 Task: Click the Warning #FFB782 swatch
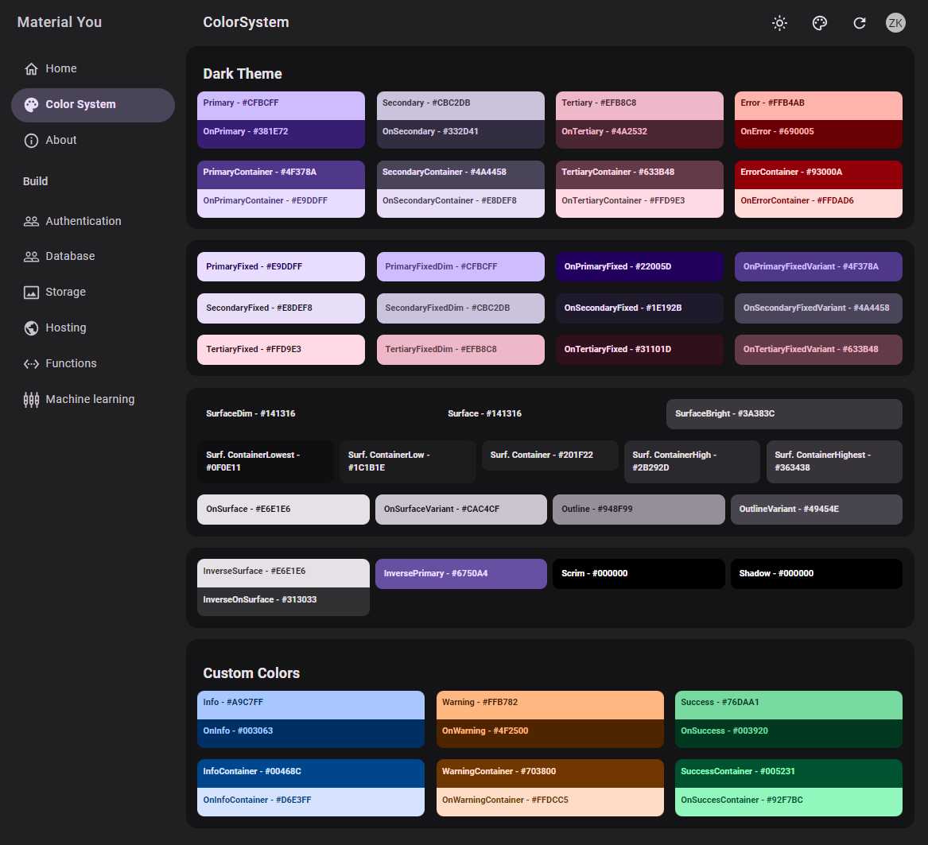point(549,705)
